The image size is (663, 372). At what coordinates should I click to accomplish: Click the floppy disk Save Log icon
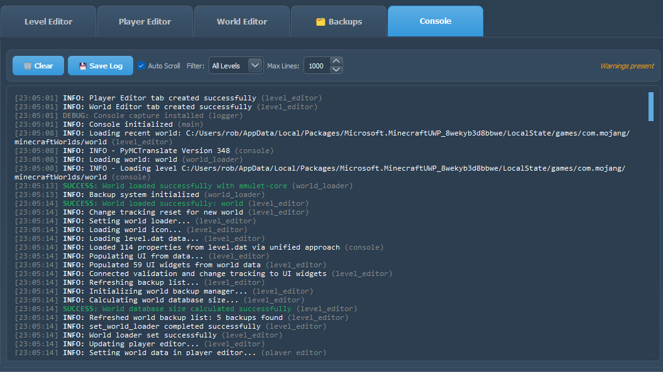(x=82, y=66)
